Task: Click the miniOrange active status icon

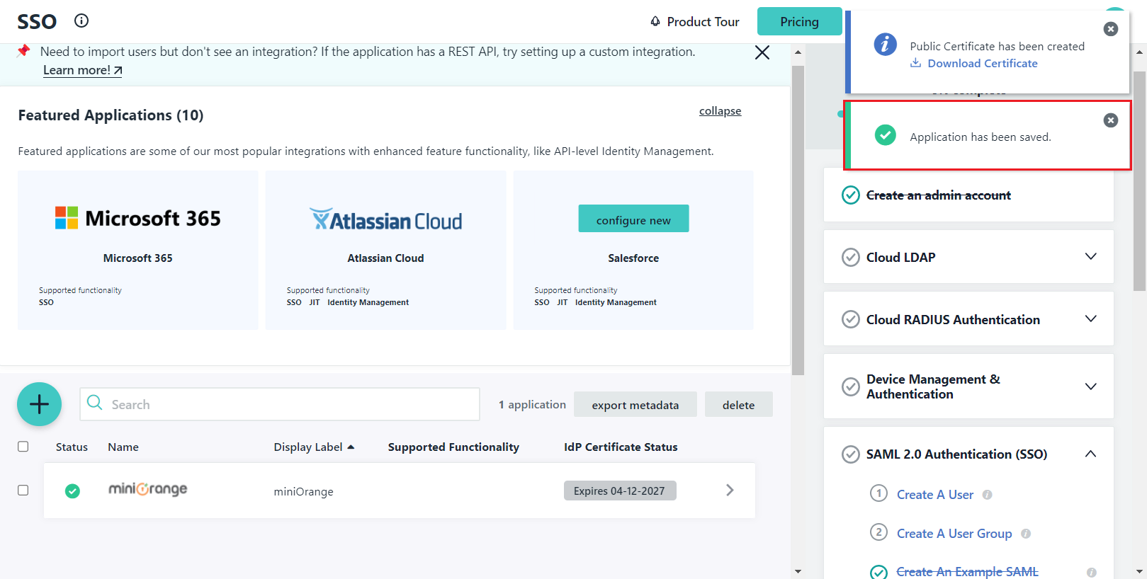Action: pyautogui.click(x=72, y=491)
